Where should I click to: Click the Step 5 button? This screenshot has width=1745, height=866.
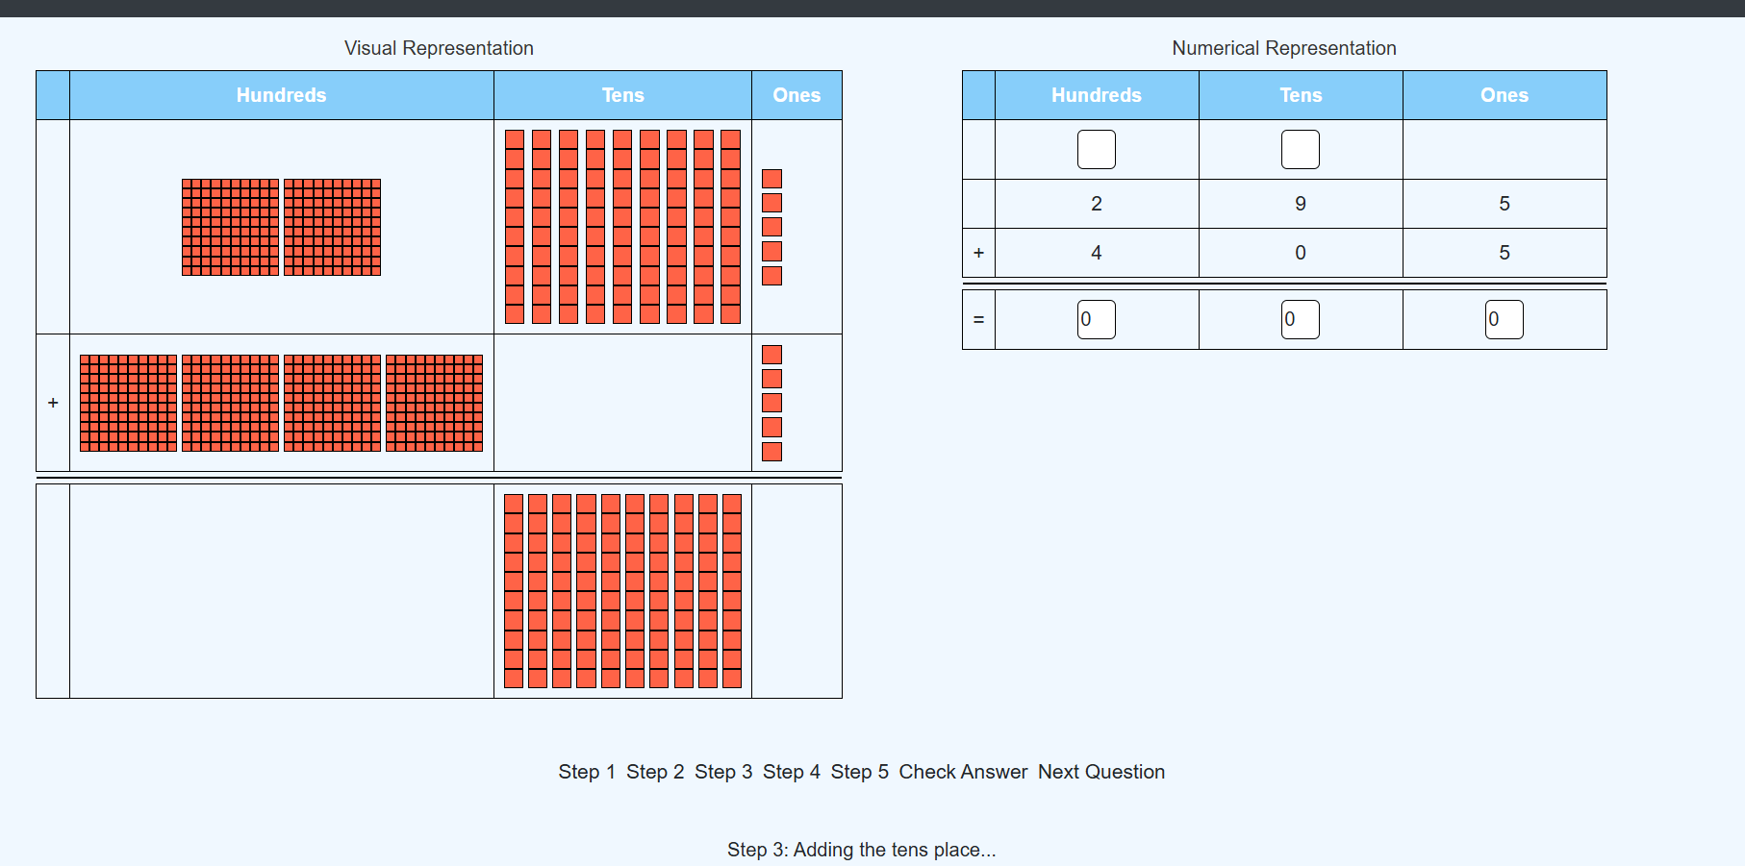[860, 772]
